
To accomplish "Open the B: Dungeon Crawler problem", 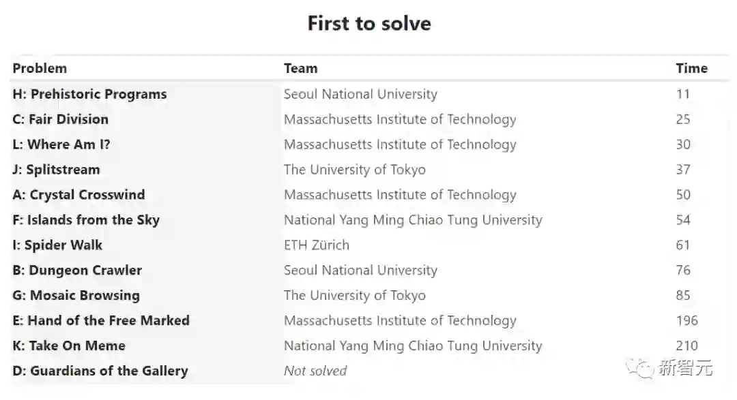I will coord(77,271).
